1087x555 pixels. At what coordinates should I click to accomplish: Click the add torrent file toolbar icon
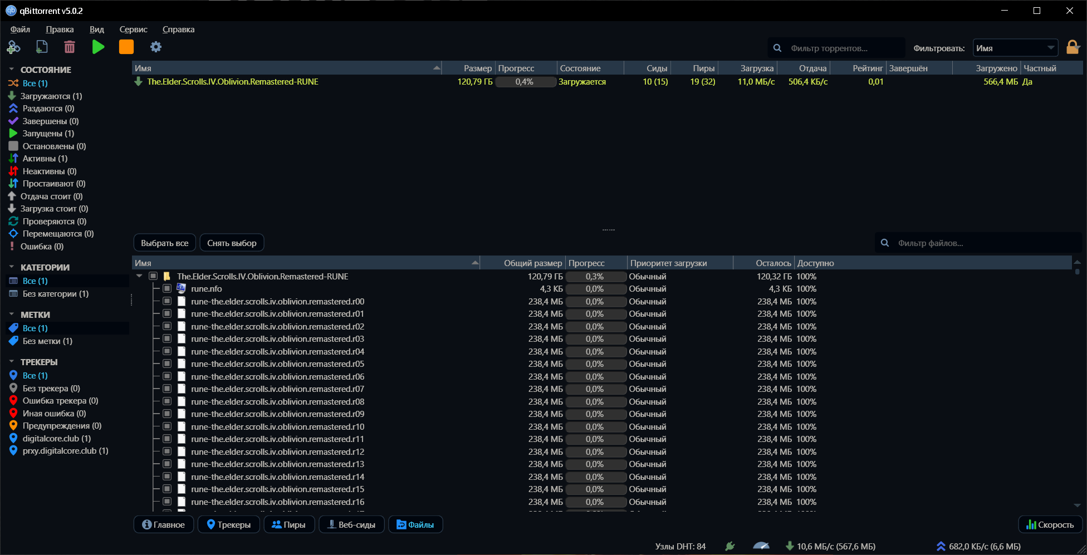(42, 47)
